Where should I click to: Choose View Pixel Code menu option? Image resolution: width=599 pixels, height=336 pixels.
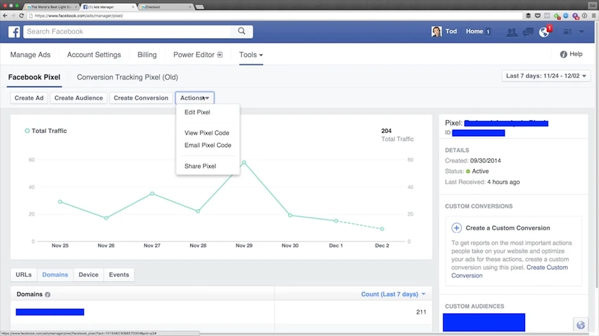tap(206, 133)
